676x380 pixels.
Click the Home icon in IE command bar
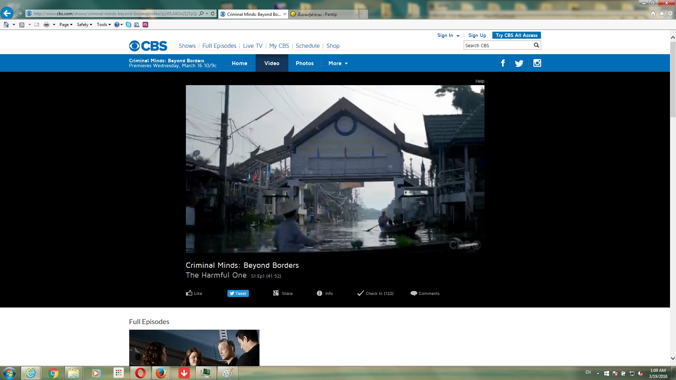pyautogui.click(x=6, y=25)
